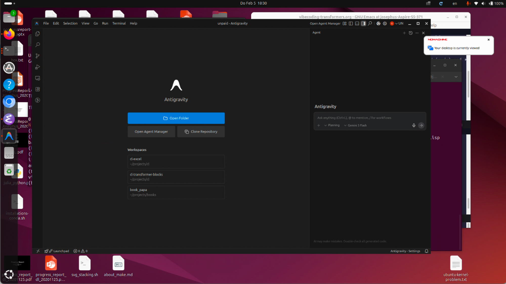Open the Extensions view icon
Image resolution: width=506 pixels, height=284 pixels.
click(x=37, y=89)
